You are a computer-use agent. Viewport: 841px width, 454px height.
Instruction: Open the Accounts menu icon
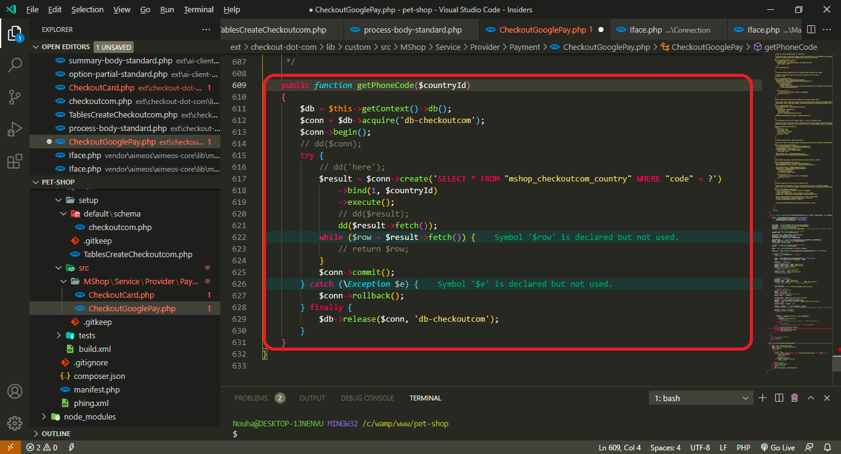[15, 392]
